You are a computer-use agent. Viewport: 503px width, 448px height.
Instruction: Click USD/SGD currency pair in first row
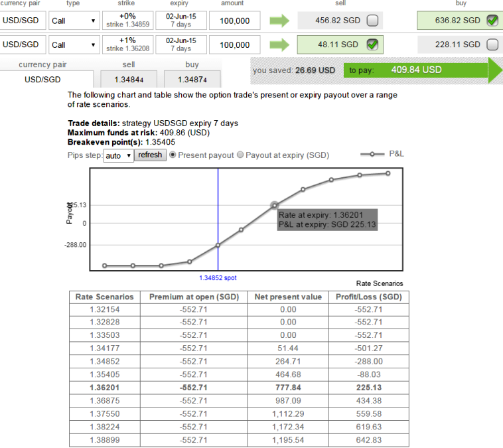click(x=22, y=21)
